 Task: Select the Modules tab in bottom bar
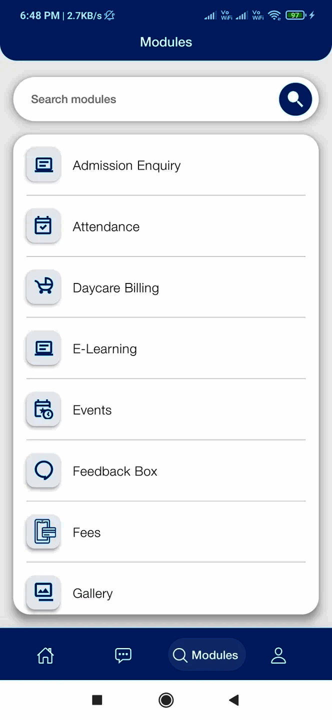coord(206,654)
